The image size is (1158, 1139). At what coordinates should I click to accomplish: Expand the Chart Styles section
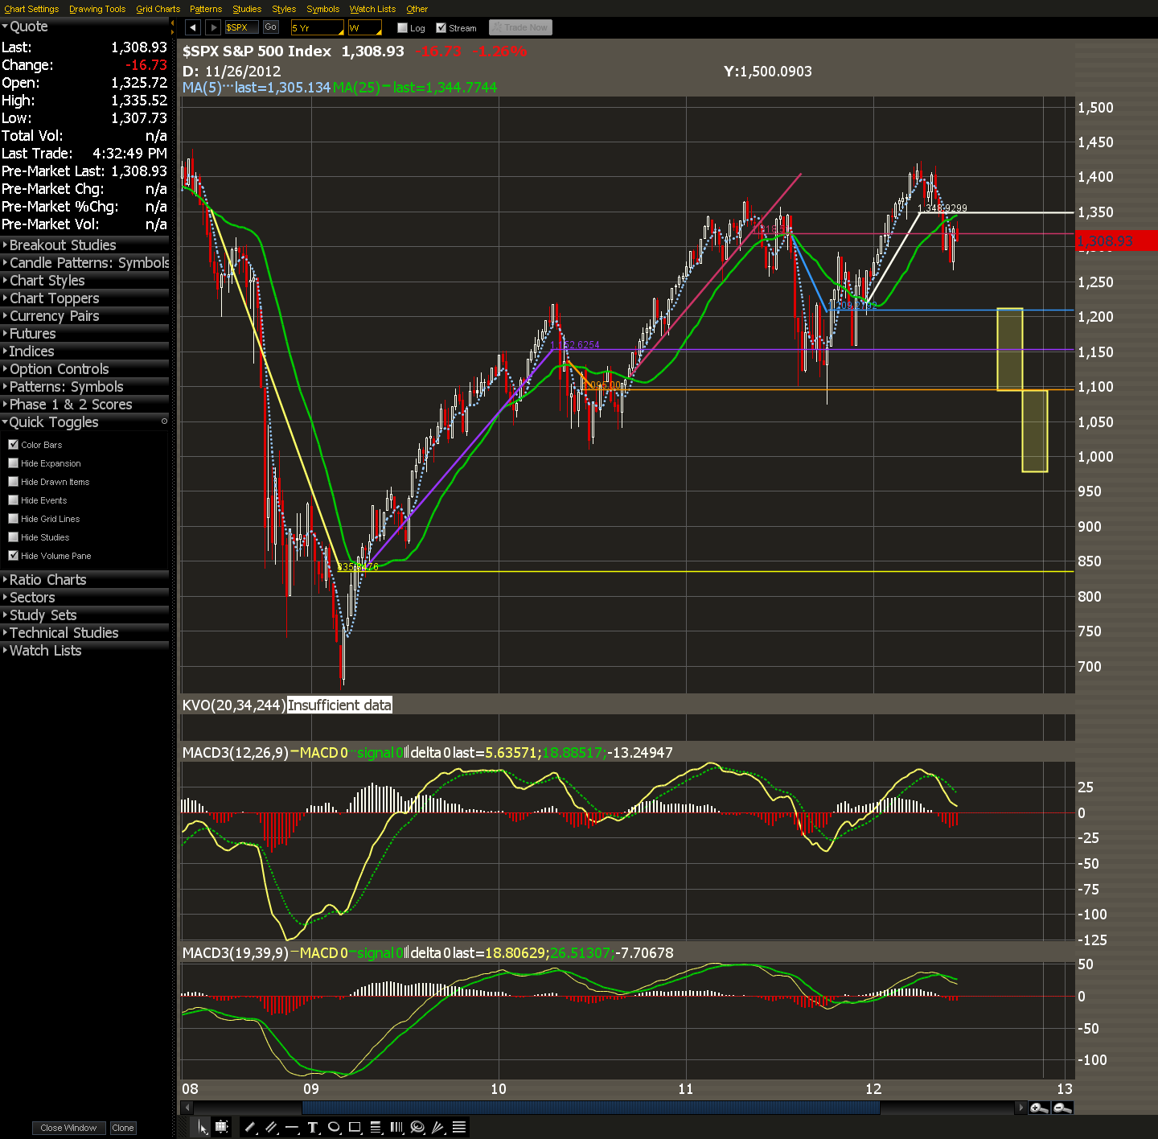point(84,281)
